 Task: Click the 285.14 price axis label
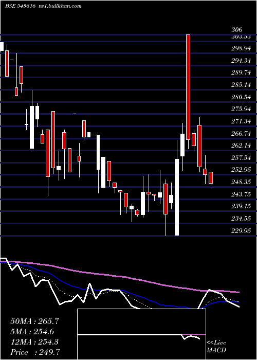coord(241,85)
